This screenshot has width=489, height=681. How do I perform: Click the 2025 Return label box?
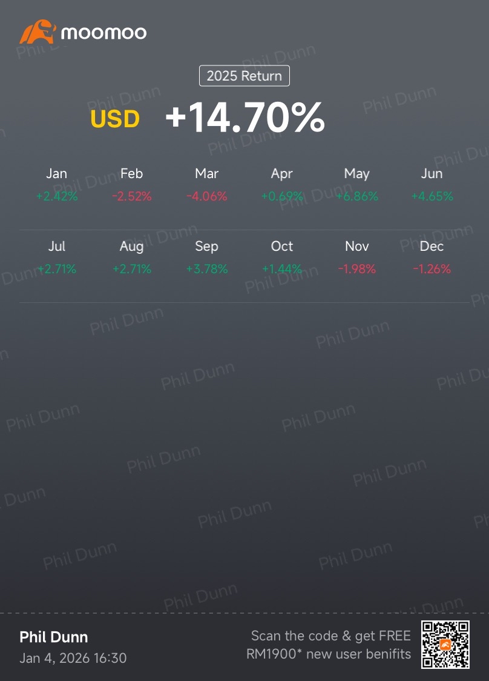point(244,76)
